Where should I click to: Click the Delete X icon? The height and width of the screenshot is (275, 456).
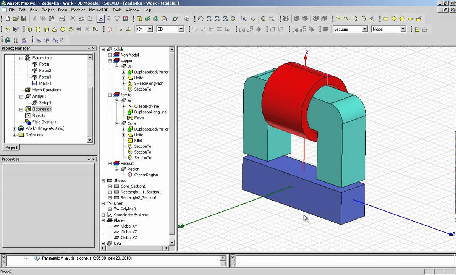pyautogui.click(x=73, y=19)
